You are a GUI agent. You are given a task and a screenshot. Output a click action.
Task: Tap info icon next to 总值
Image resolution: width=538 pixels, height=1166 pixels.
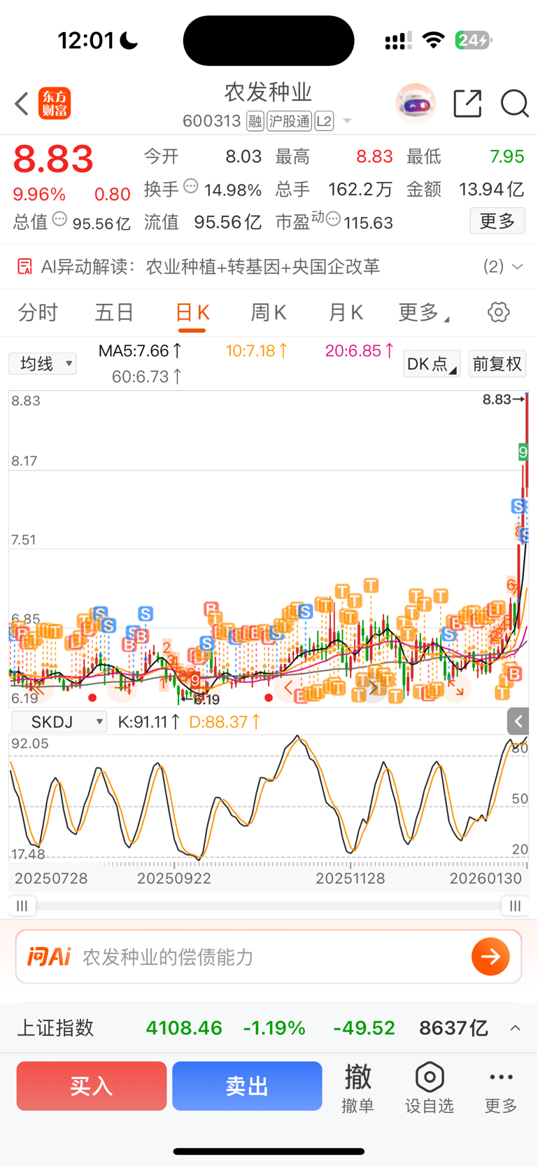(60, 220)
